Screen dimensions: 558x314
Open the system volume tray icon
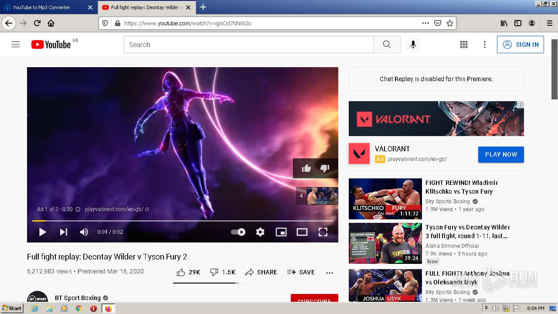[495, 308]
